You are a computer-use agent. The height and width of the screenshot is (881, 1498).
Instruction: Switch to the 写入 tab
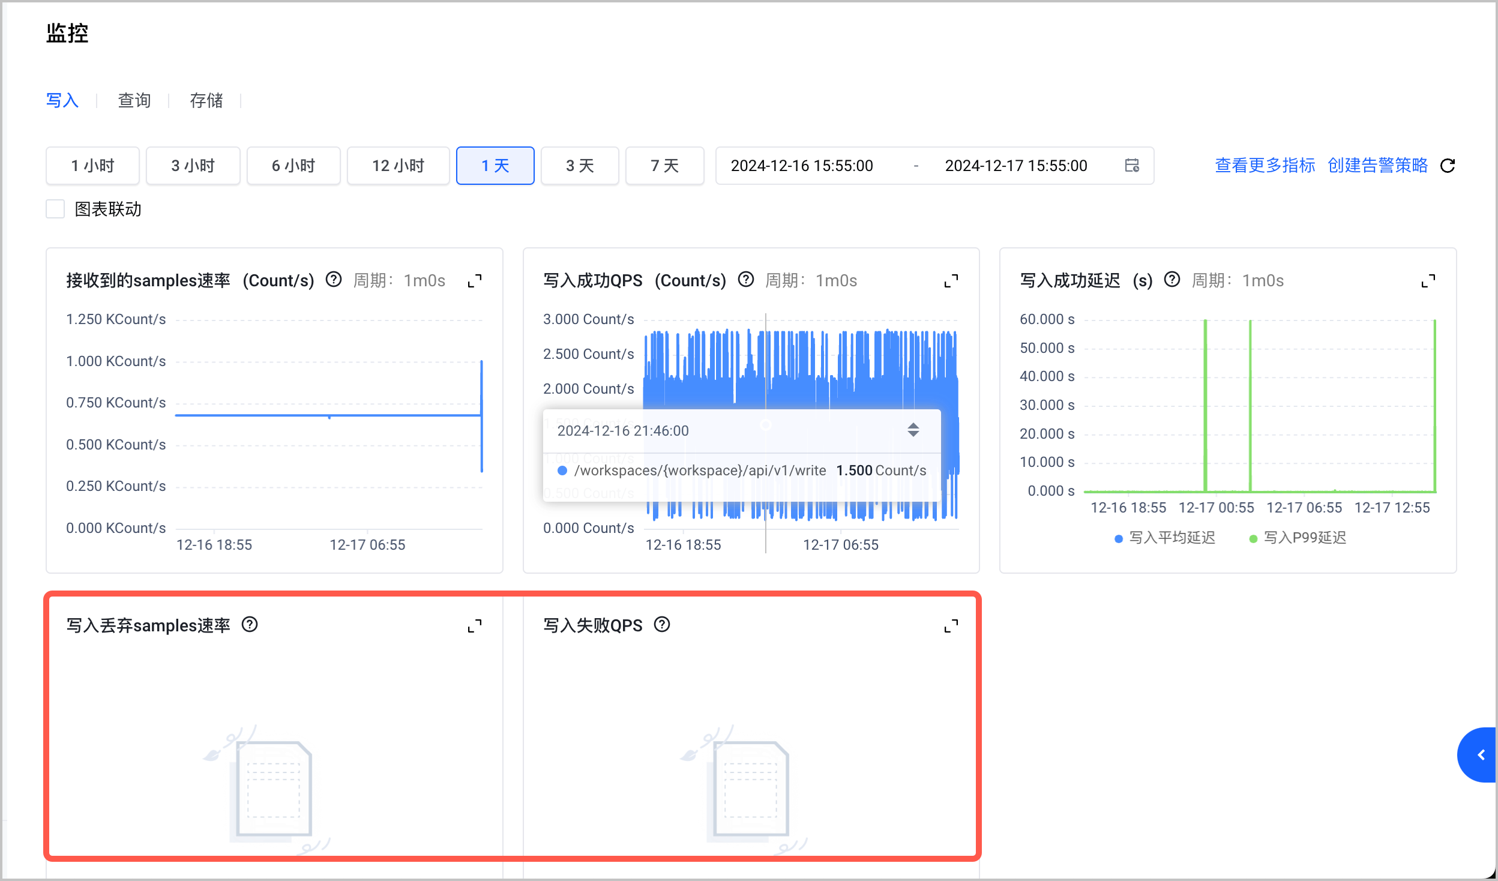tap(62, 100)
